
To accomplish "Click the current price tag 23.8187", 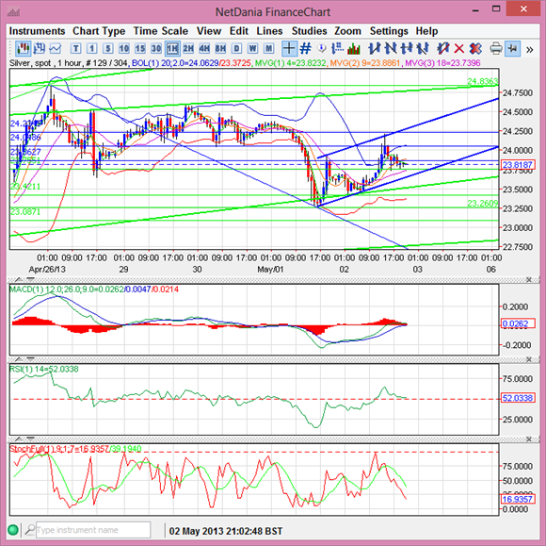I will tap(517, 165).
